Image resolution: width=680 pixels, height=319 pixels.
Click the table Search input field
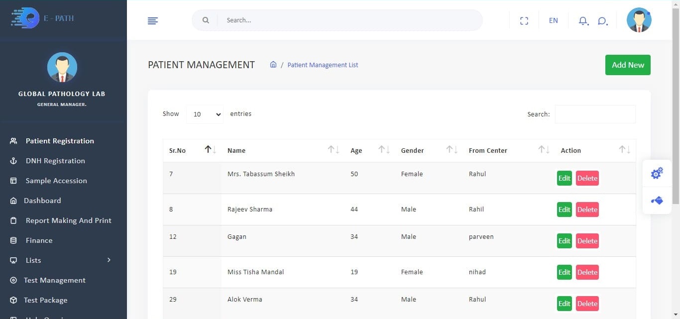coord(595,114)
